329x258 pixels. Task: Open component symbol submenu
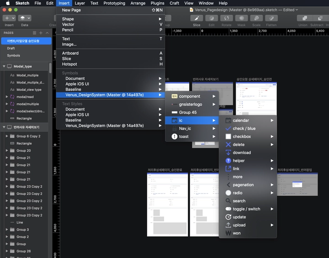pyautogui.click(x=192, y=96)
